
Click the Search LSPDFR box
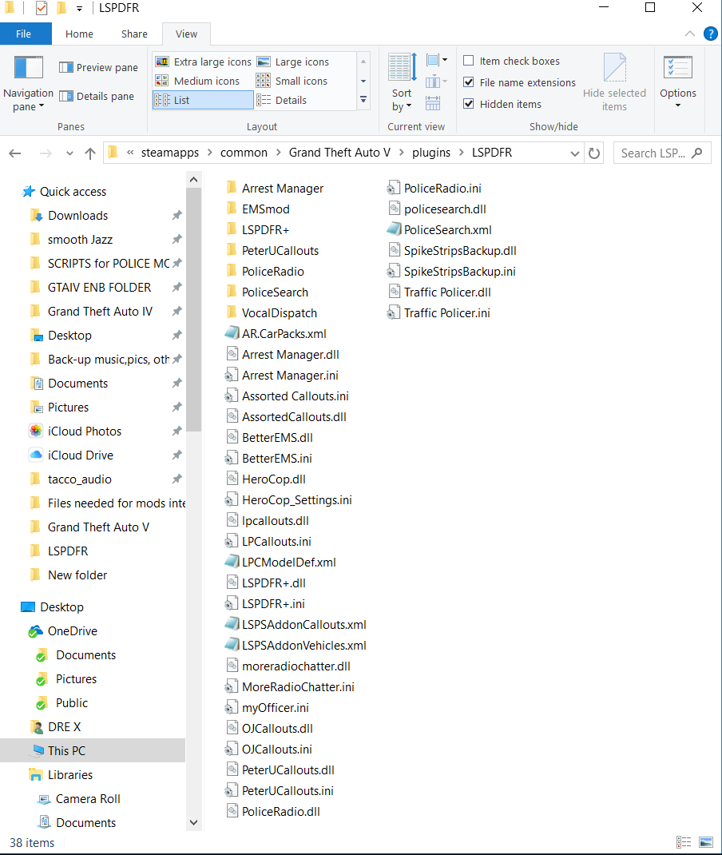[x=661, y=153]
